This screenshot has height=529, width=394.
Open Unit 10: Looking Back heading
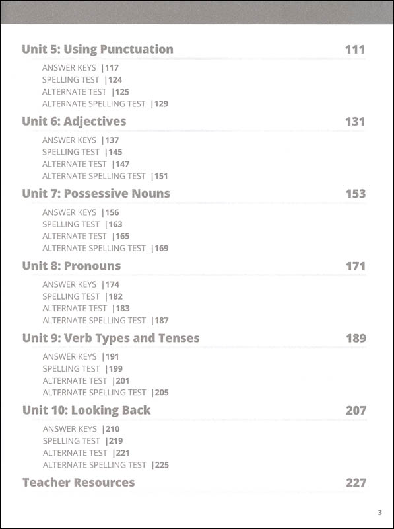[x=86, y=410]
